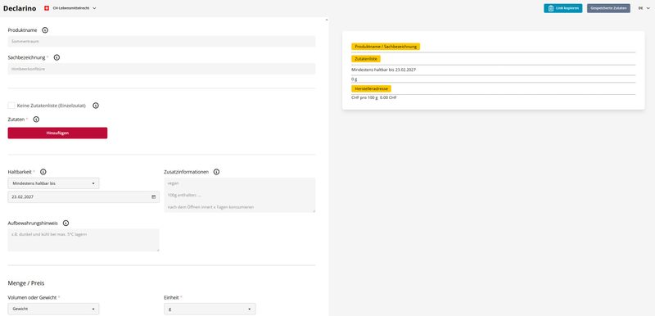The image size is (655, 316).
Task: Open the DE language dropdown
Action: click(644, 8)
